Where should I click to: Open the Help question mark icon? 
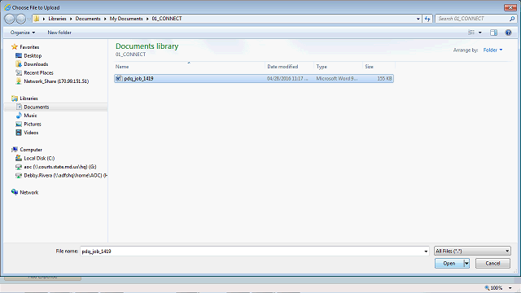click(508, 33)
